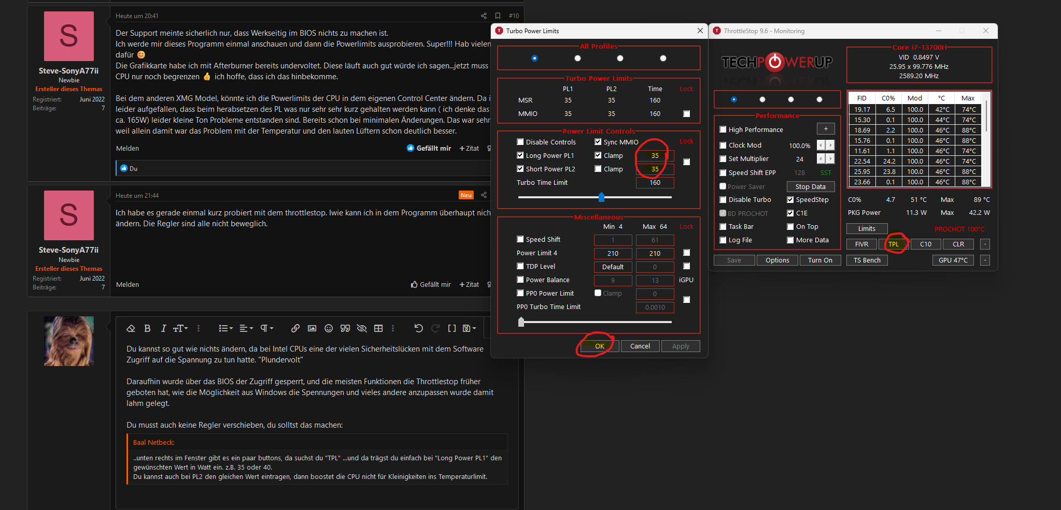Screen dimensions: 1061x510
Task: Click the Power Limit 4 min value field
Action: [613, 254]
